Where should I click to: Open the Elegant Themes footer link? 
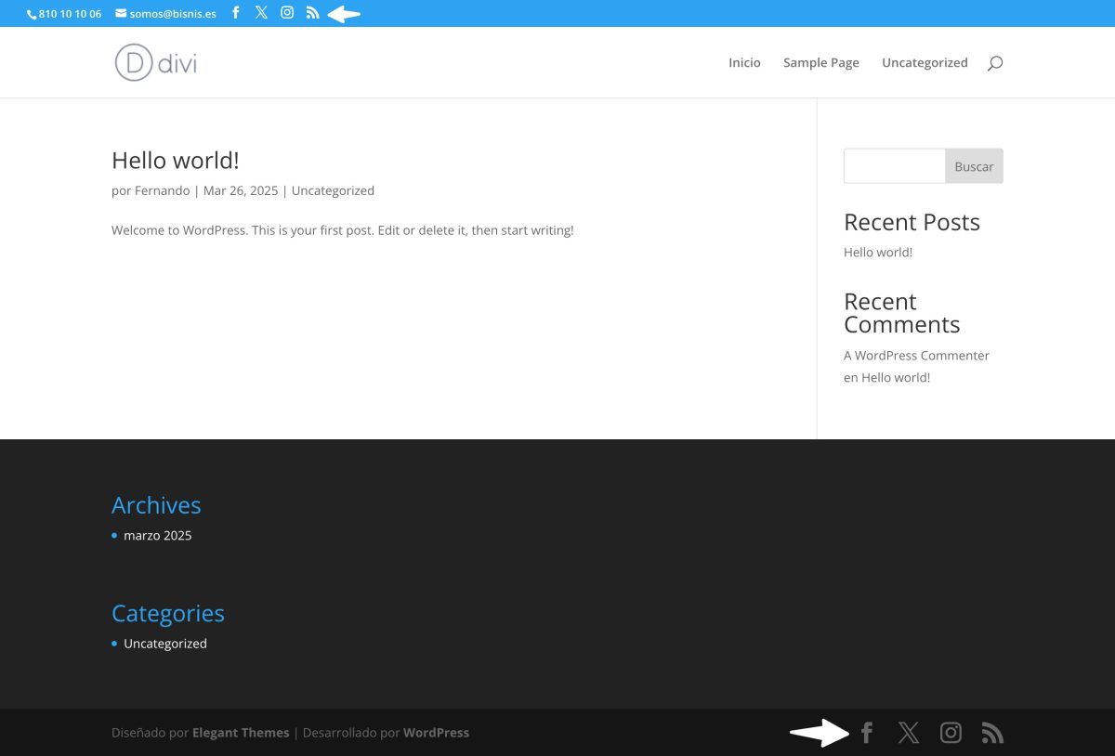coord(241,733)
